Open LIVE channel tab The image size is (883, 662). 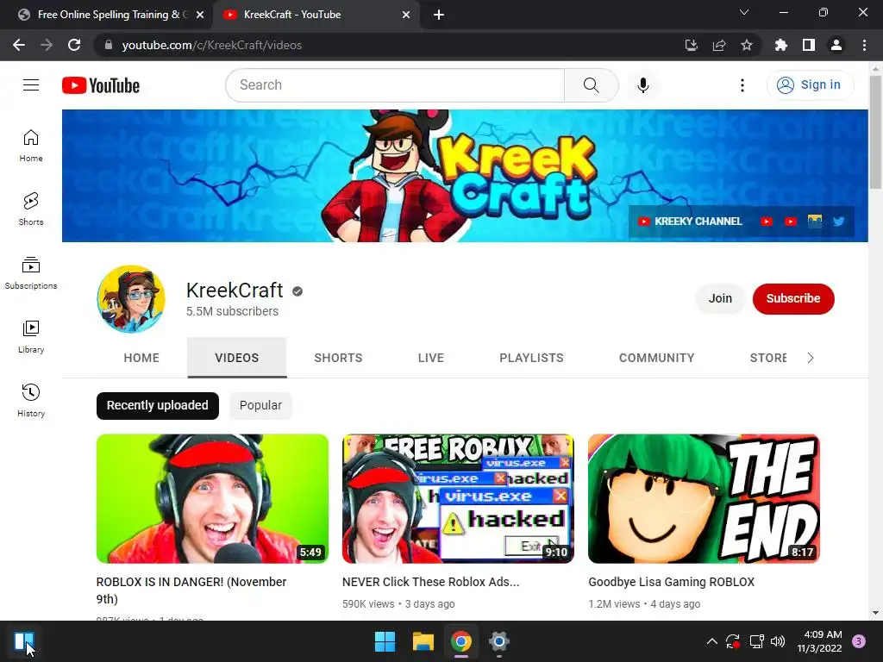[x=431, y=358]
